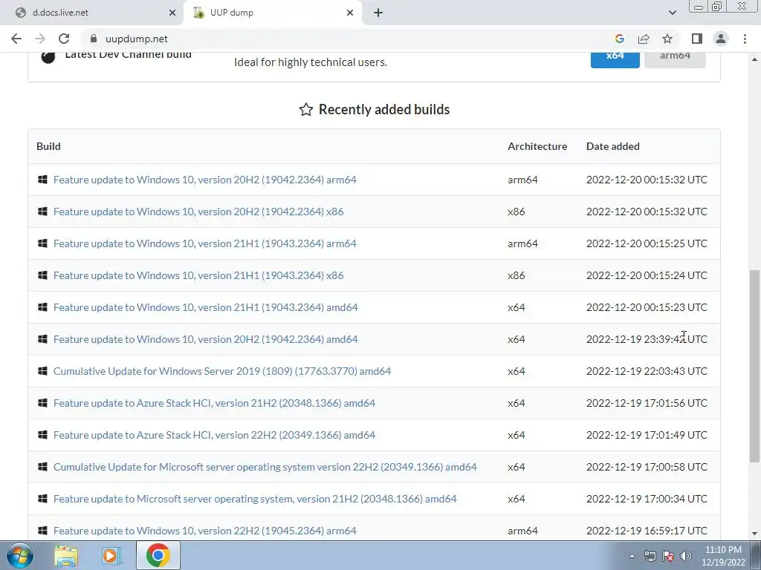Click the Chrome taskbar icon
Screen dimensions: 761x570
[158, 555]
